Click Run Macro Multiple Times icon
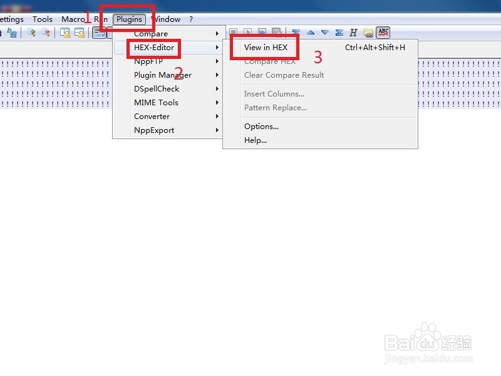 click(x=262, y=33)
